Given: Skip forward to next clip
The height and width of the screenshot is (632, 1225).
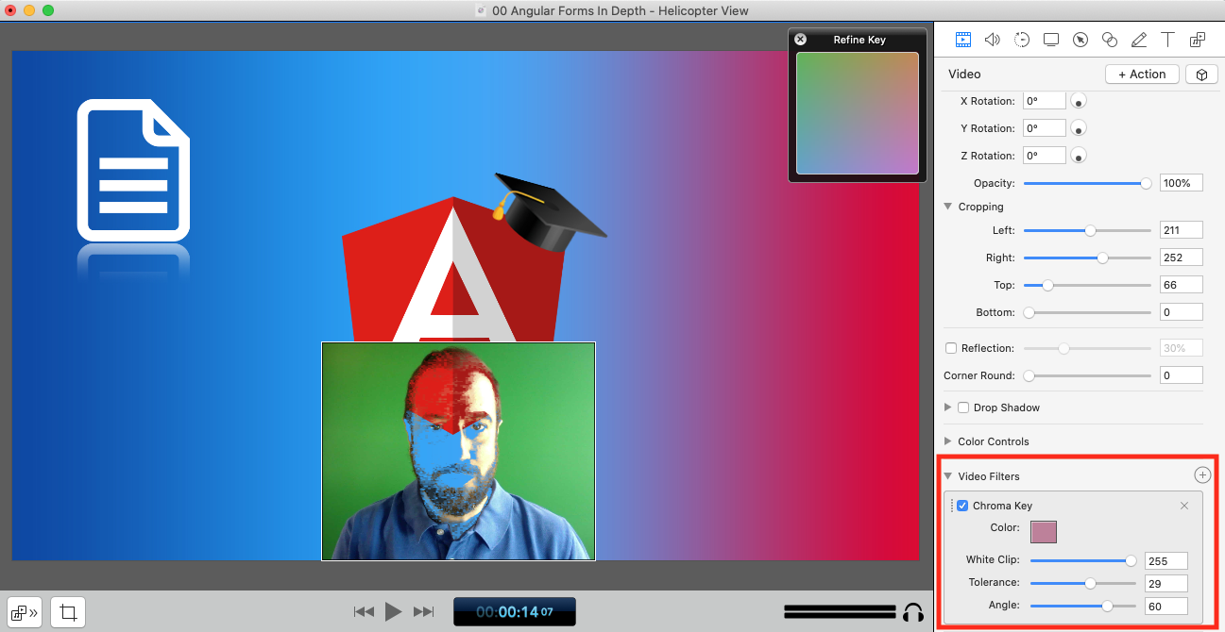Looking at the screenshot, I should tap(424, 612).
